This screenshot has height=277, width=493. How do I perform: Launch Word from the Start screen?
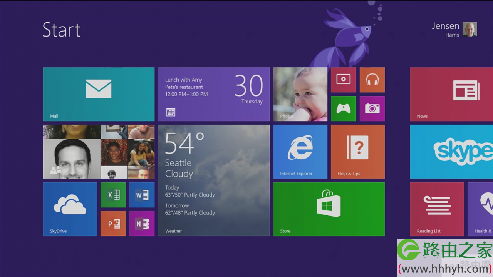coord(142,195)
